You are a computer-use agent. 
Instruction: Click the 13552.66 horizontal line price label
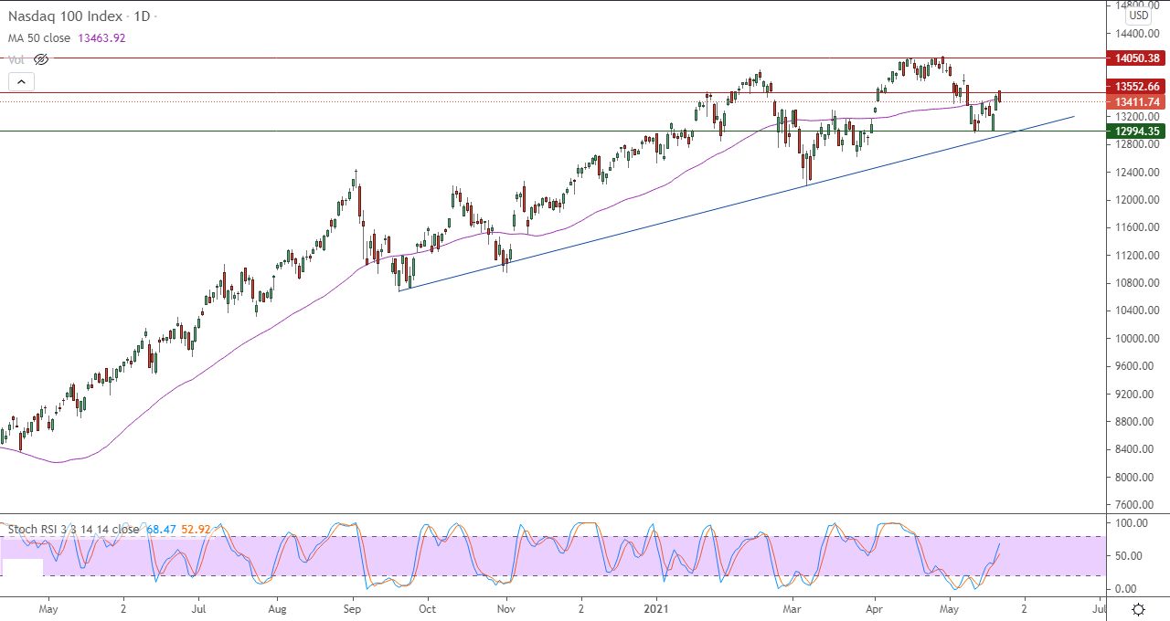tap(1136, 88)
